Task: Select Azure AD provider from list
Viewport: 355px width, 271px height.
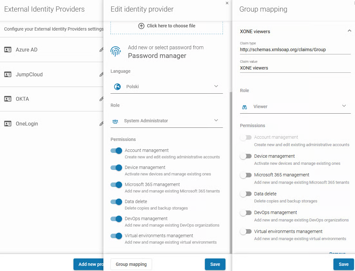Action: coord(27,50)
